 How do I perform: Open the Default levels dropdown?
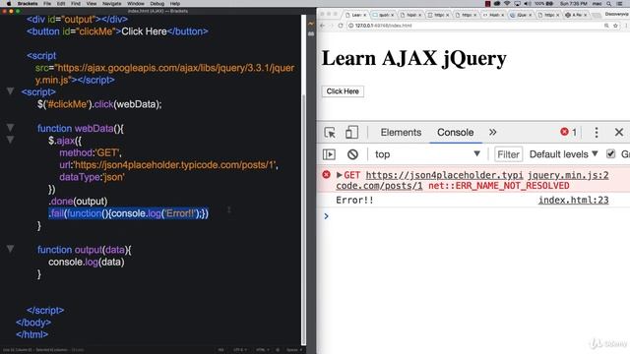tap(563, 154)
